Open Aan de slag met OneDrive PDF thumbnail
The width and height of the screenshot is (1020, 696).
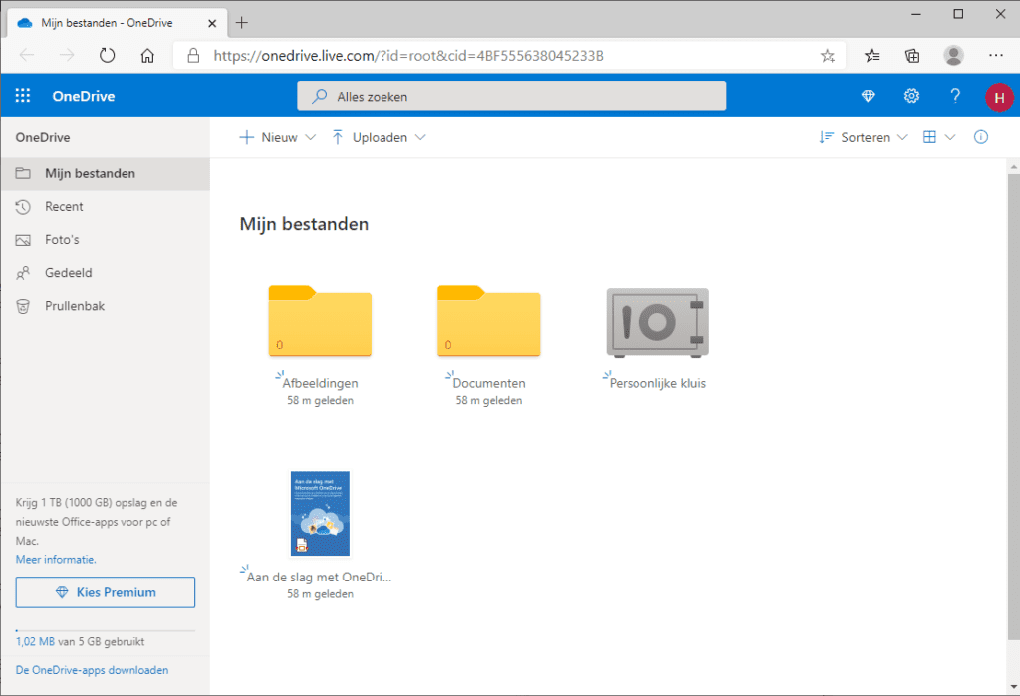pyautogui.click(x=320, y=513)
